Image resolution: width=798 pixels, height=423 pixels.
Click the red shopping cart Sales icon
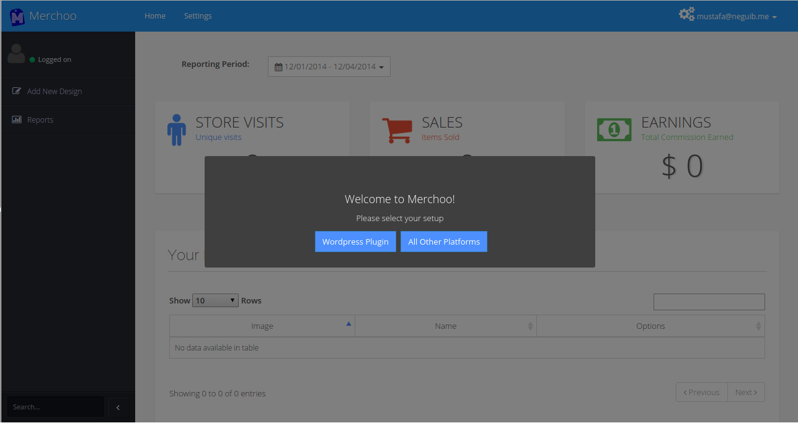coord(397,131)
